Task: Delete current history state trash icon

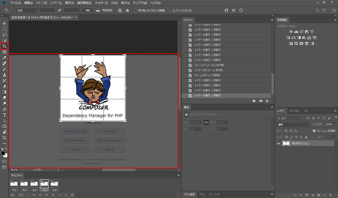Action: tap(267, 101)
